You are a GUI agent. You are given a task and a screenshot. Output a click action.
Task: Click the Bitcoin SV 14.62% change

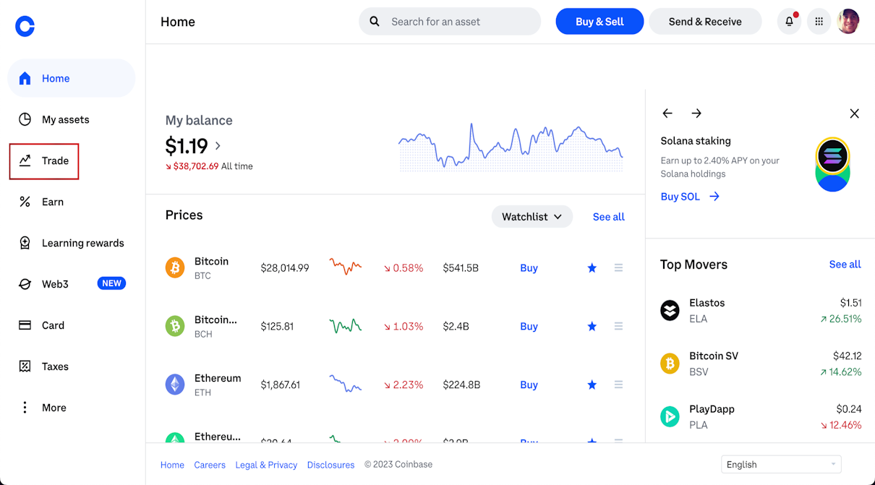click(841, 372)
